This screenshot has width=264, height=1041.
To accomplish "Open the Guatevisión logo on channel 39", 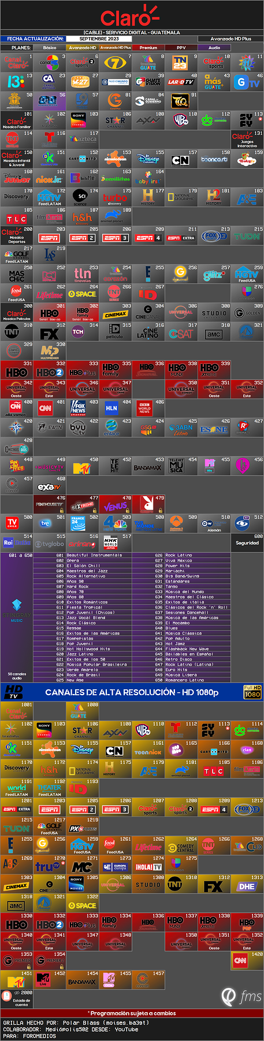I will pyautogui.click(x=148, y=82).
